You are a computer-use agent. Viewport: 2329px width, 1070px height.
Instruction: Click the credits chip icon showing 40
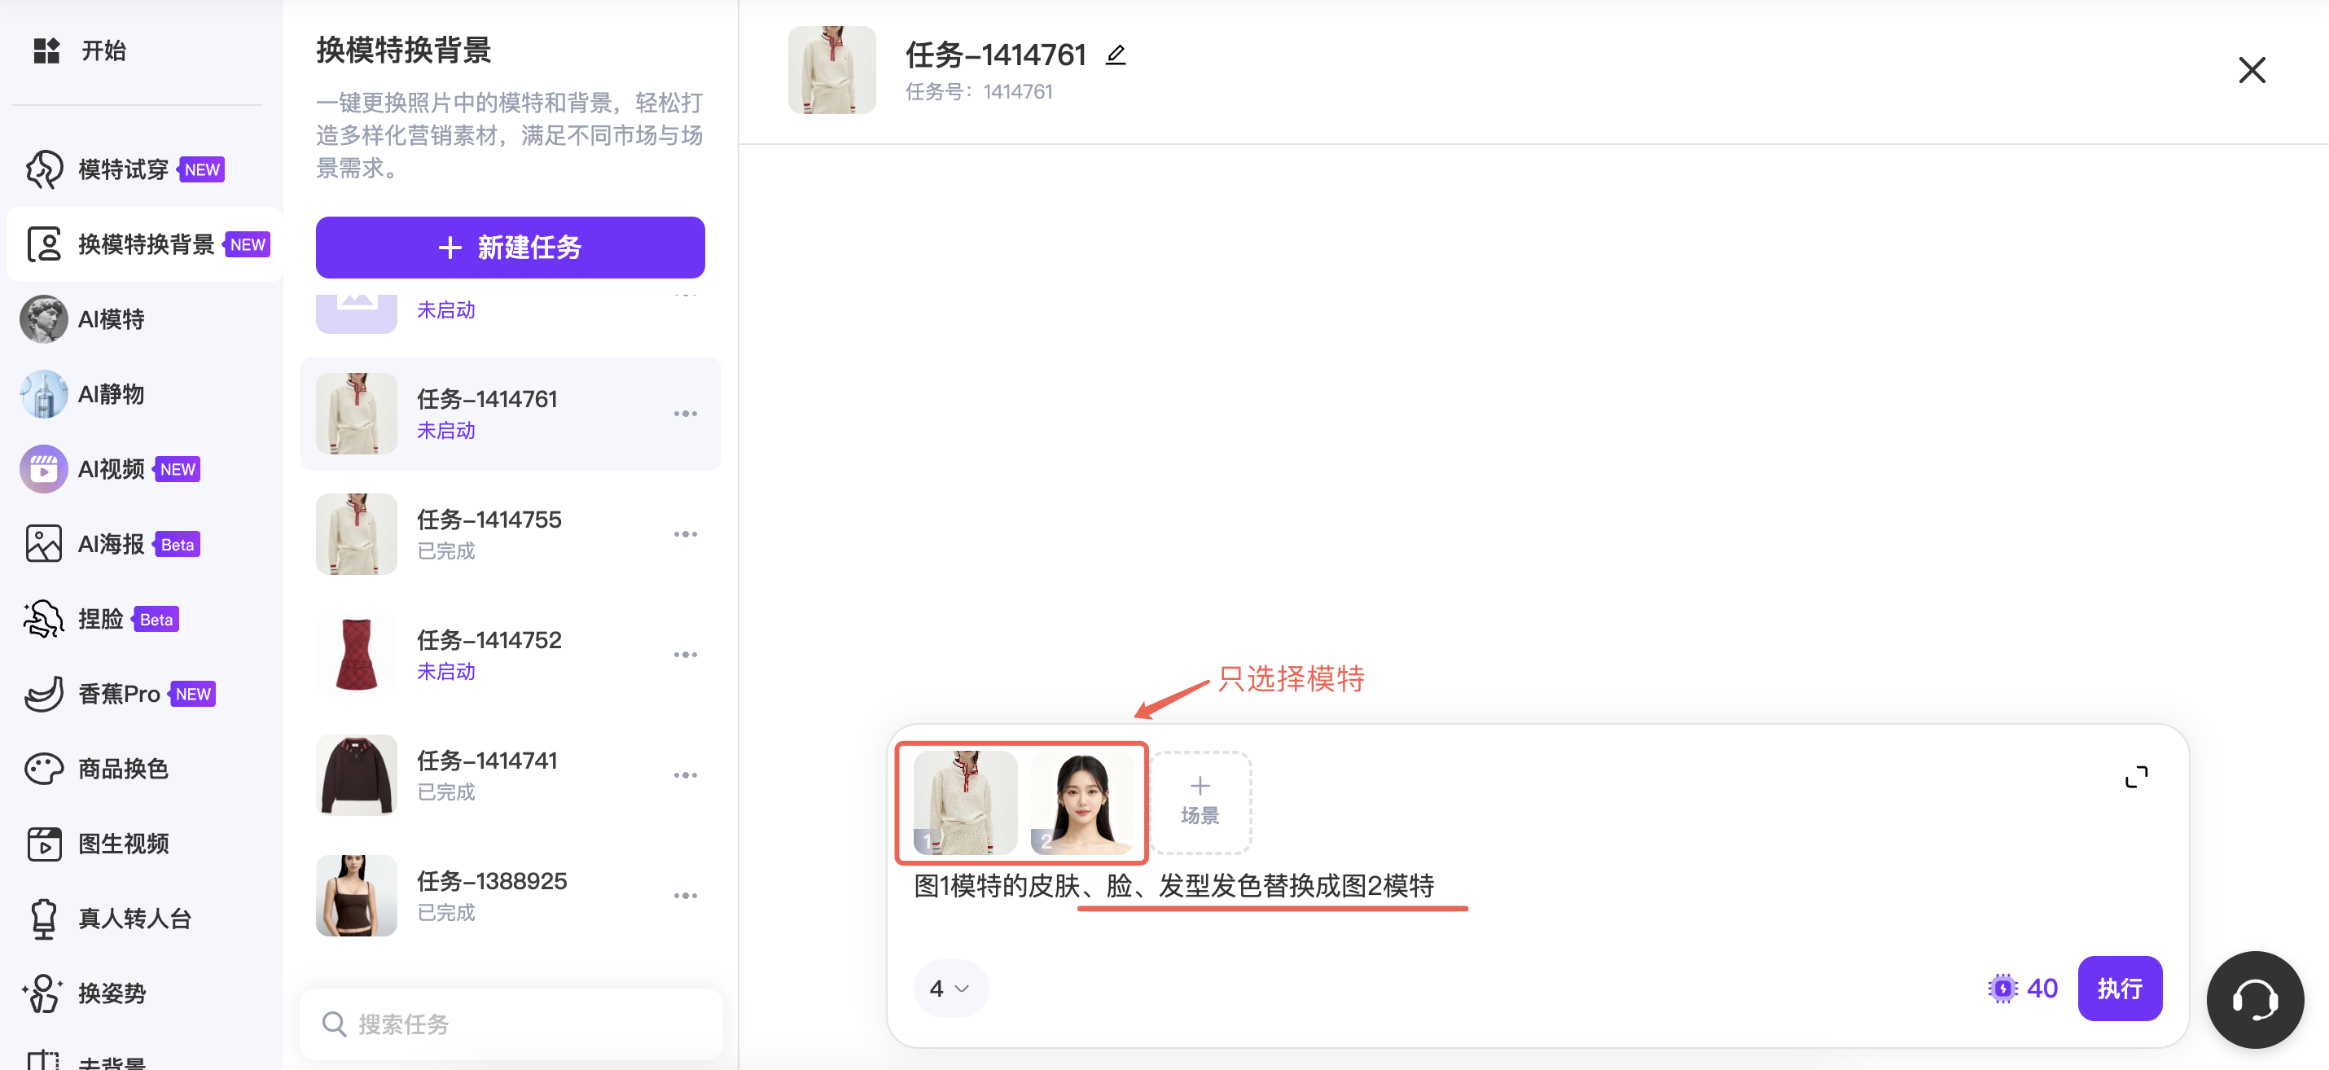pyautogui.click(x=2002, y=988)
